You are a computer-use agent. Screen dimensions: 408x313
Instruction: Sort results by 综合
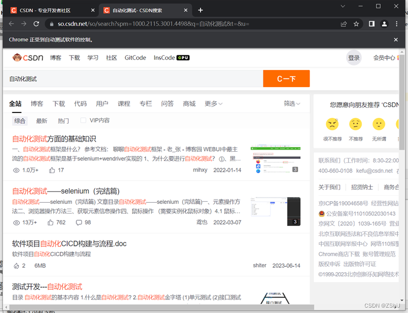(20, 121)
